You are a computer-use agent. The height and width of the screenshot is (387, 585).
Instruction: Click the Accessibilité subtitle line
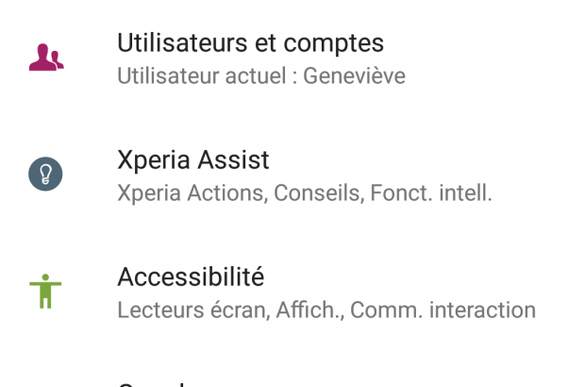click(326, 310)
